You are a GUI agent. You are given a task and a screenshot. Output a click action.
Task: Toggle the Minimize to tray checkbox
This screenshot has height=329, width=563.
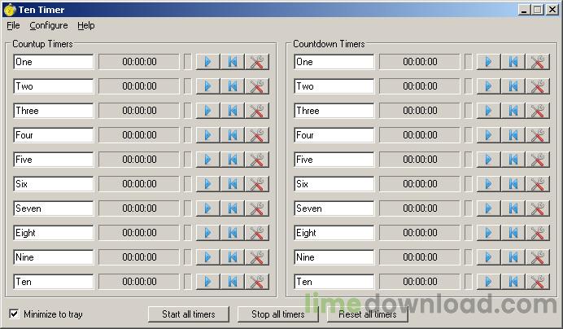(14, 314)
